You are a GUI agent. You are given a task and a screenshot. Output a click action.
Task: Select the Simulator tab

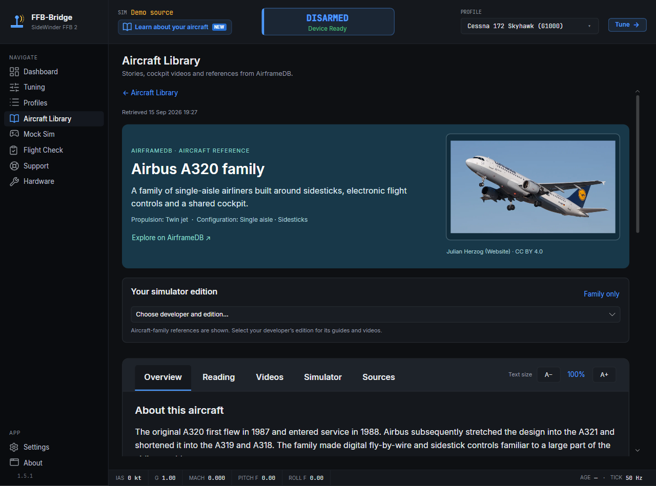coord(323,377)
